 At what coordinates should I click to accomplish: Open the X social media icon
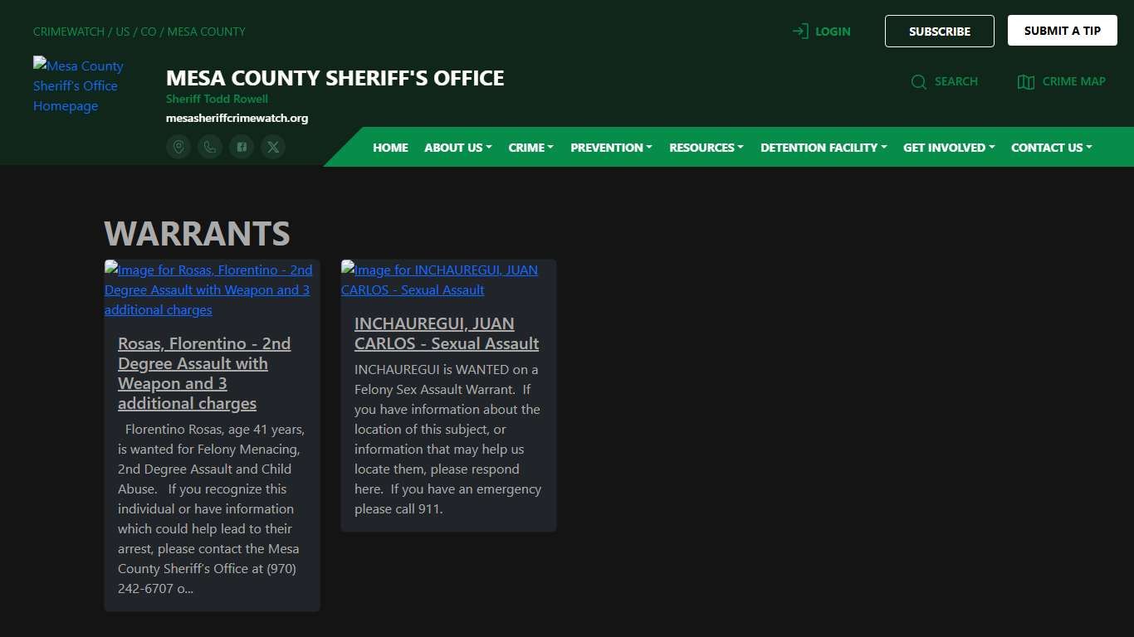click(273, 146)
